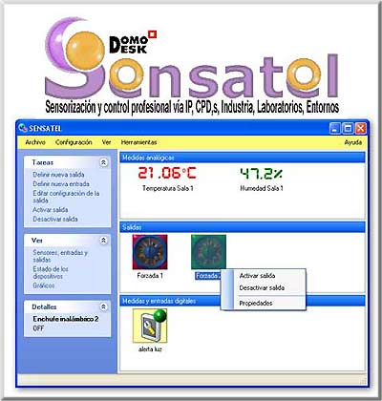Open the Herramientas menu
382x401 pixels.
pyautogui.click(x=138, y=142)
